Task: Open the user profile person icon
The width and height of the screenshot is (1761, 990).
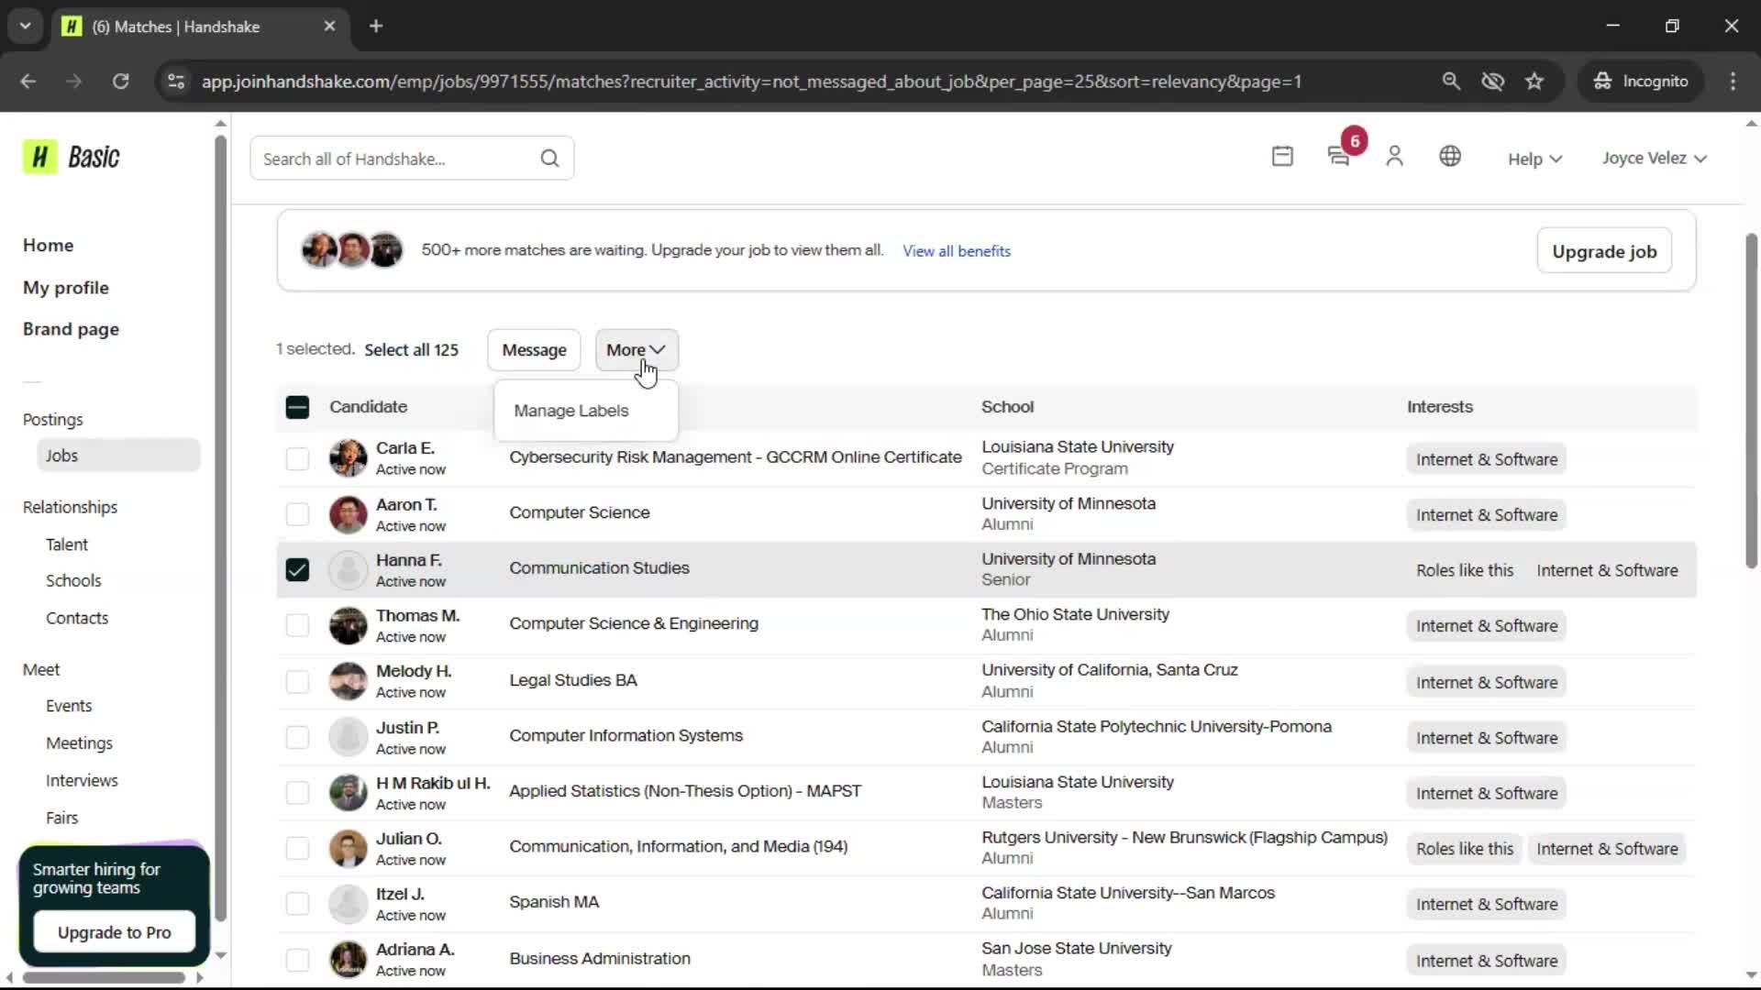Action: 1394,157
